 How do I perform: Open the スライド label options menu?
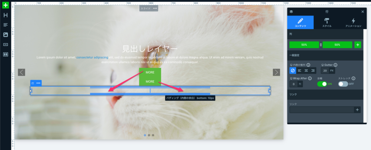click(x=155, y=8)
